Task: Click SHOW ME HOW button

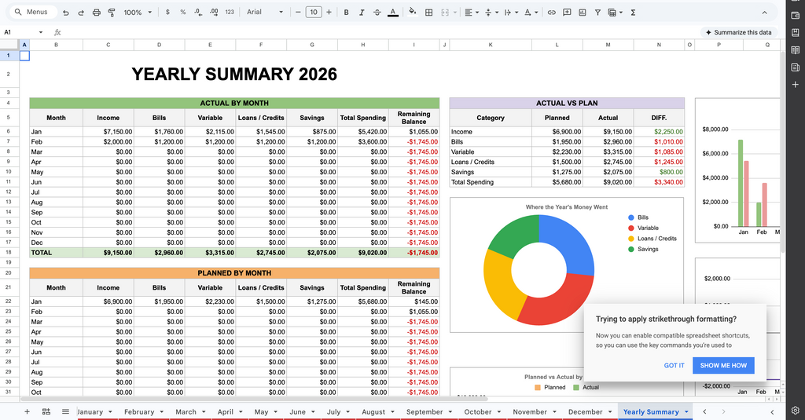Action: [723, 366]
